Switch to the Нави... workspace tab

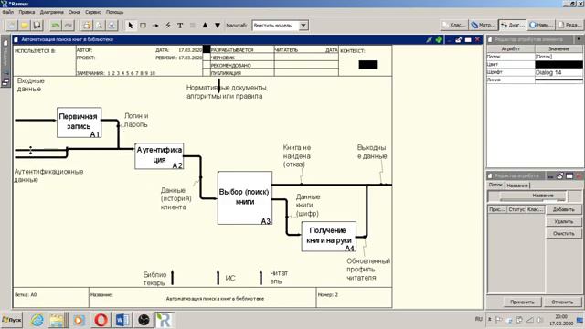click(x=541, y=25)
